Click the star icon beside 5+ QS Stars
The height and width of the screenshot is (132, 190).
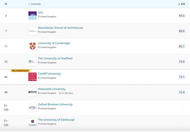[60, 93]
